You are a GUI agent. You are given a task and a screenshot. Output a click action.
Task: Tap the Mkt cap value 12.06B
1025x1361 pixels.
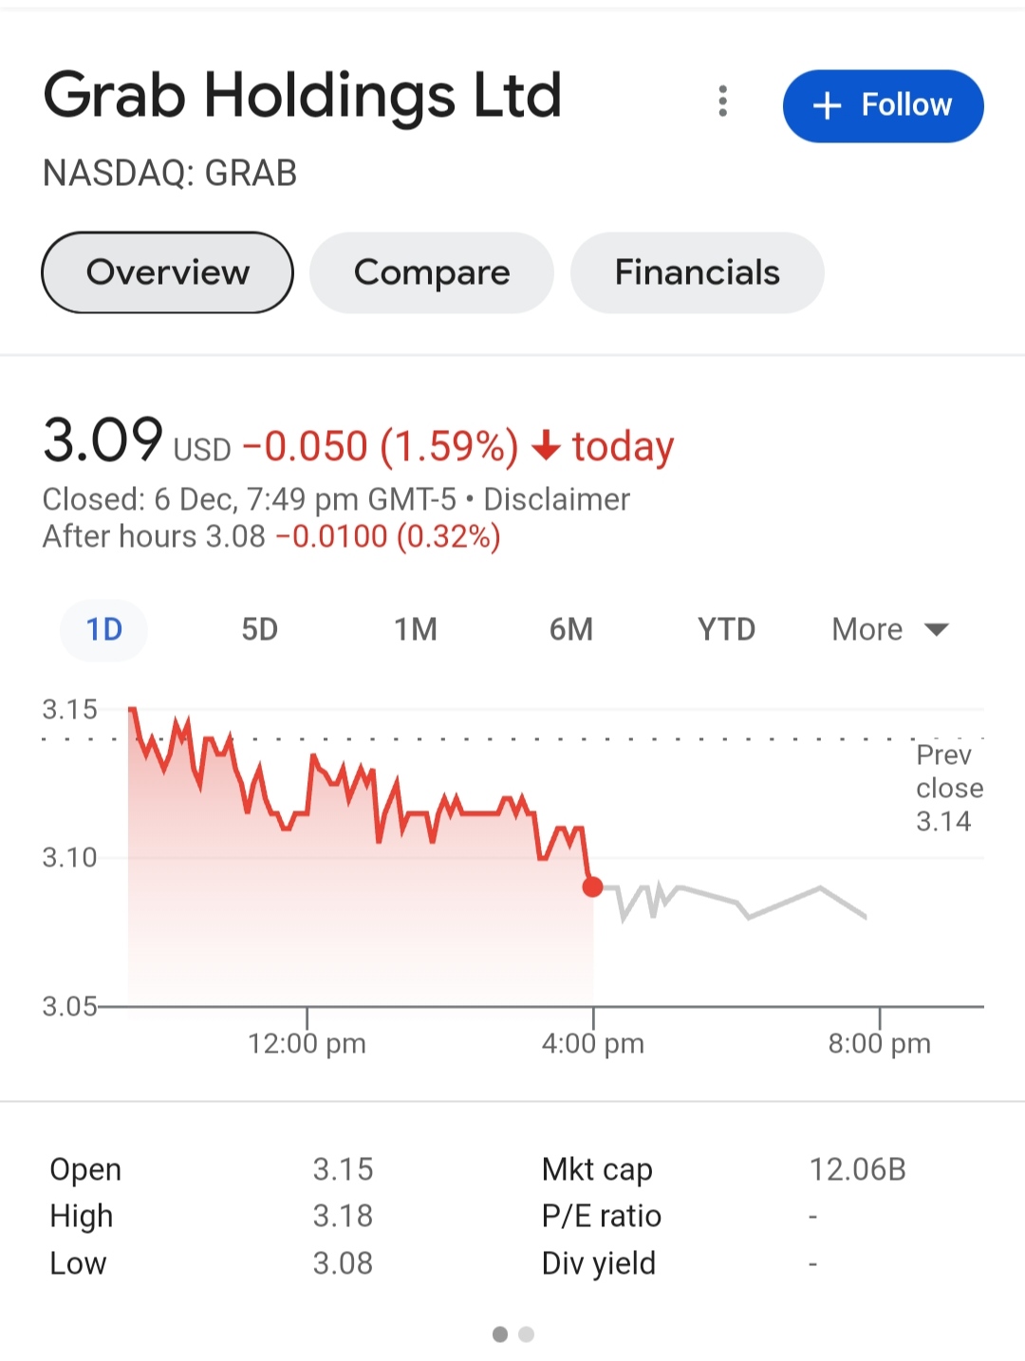point(857,1169)
